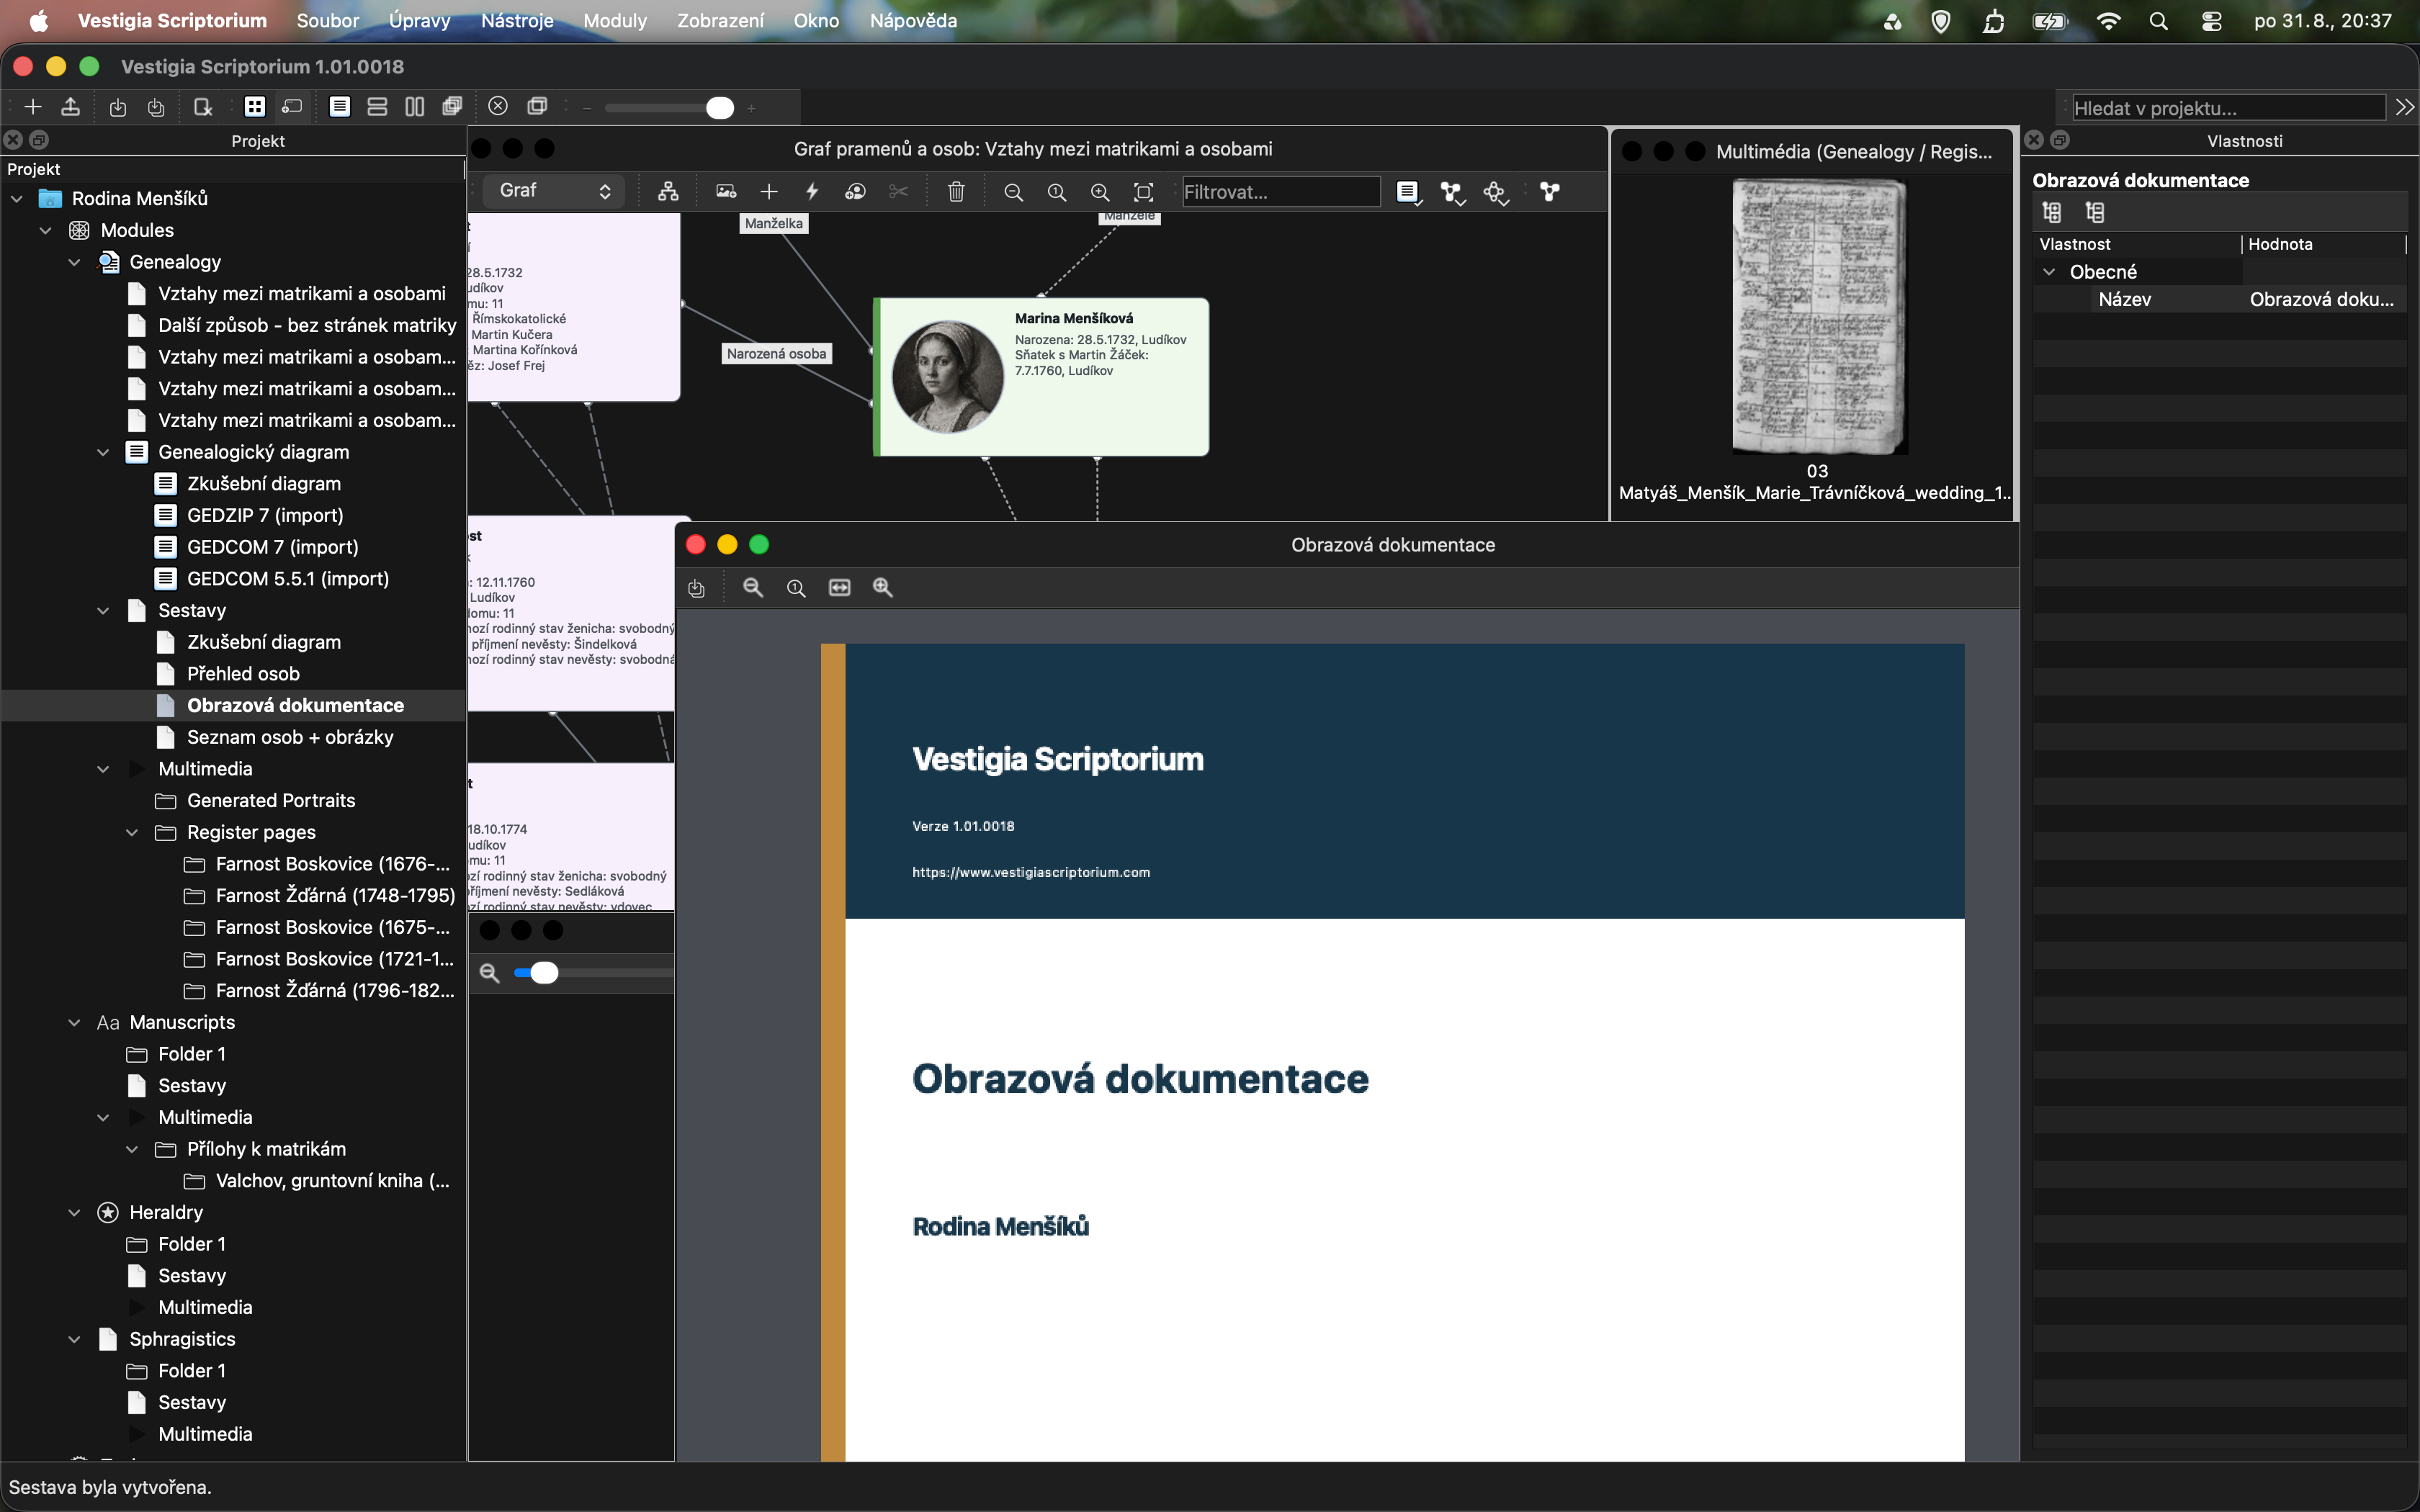Viewport: 2420px width, 1512px height.
Task: Click the save icon in Obrazová dokumentace window
Action: point(697,588)
